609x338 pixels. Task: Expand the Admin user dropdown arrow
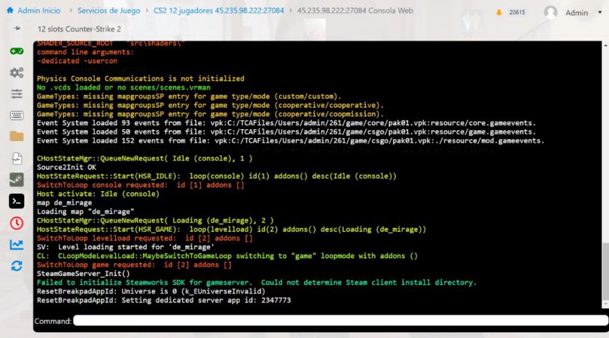(x=599, y=12)
